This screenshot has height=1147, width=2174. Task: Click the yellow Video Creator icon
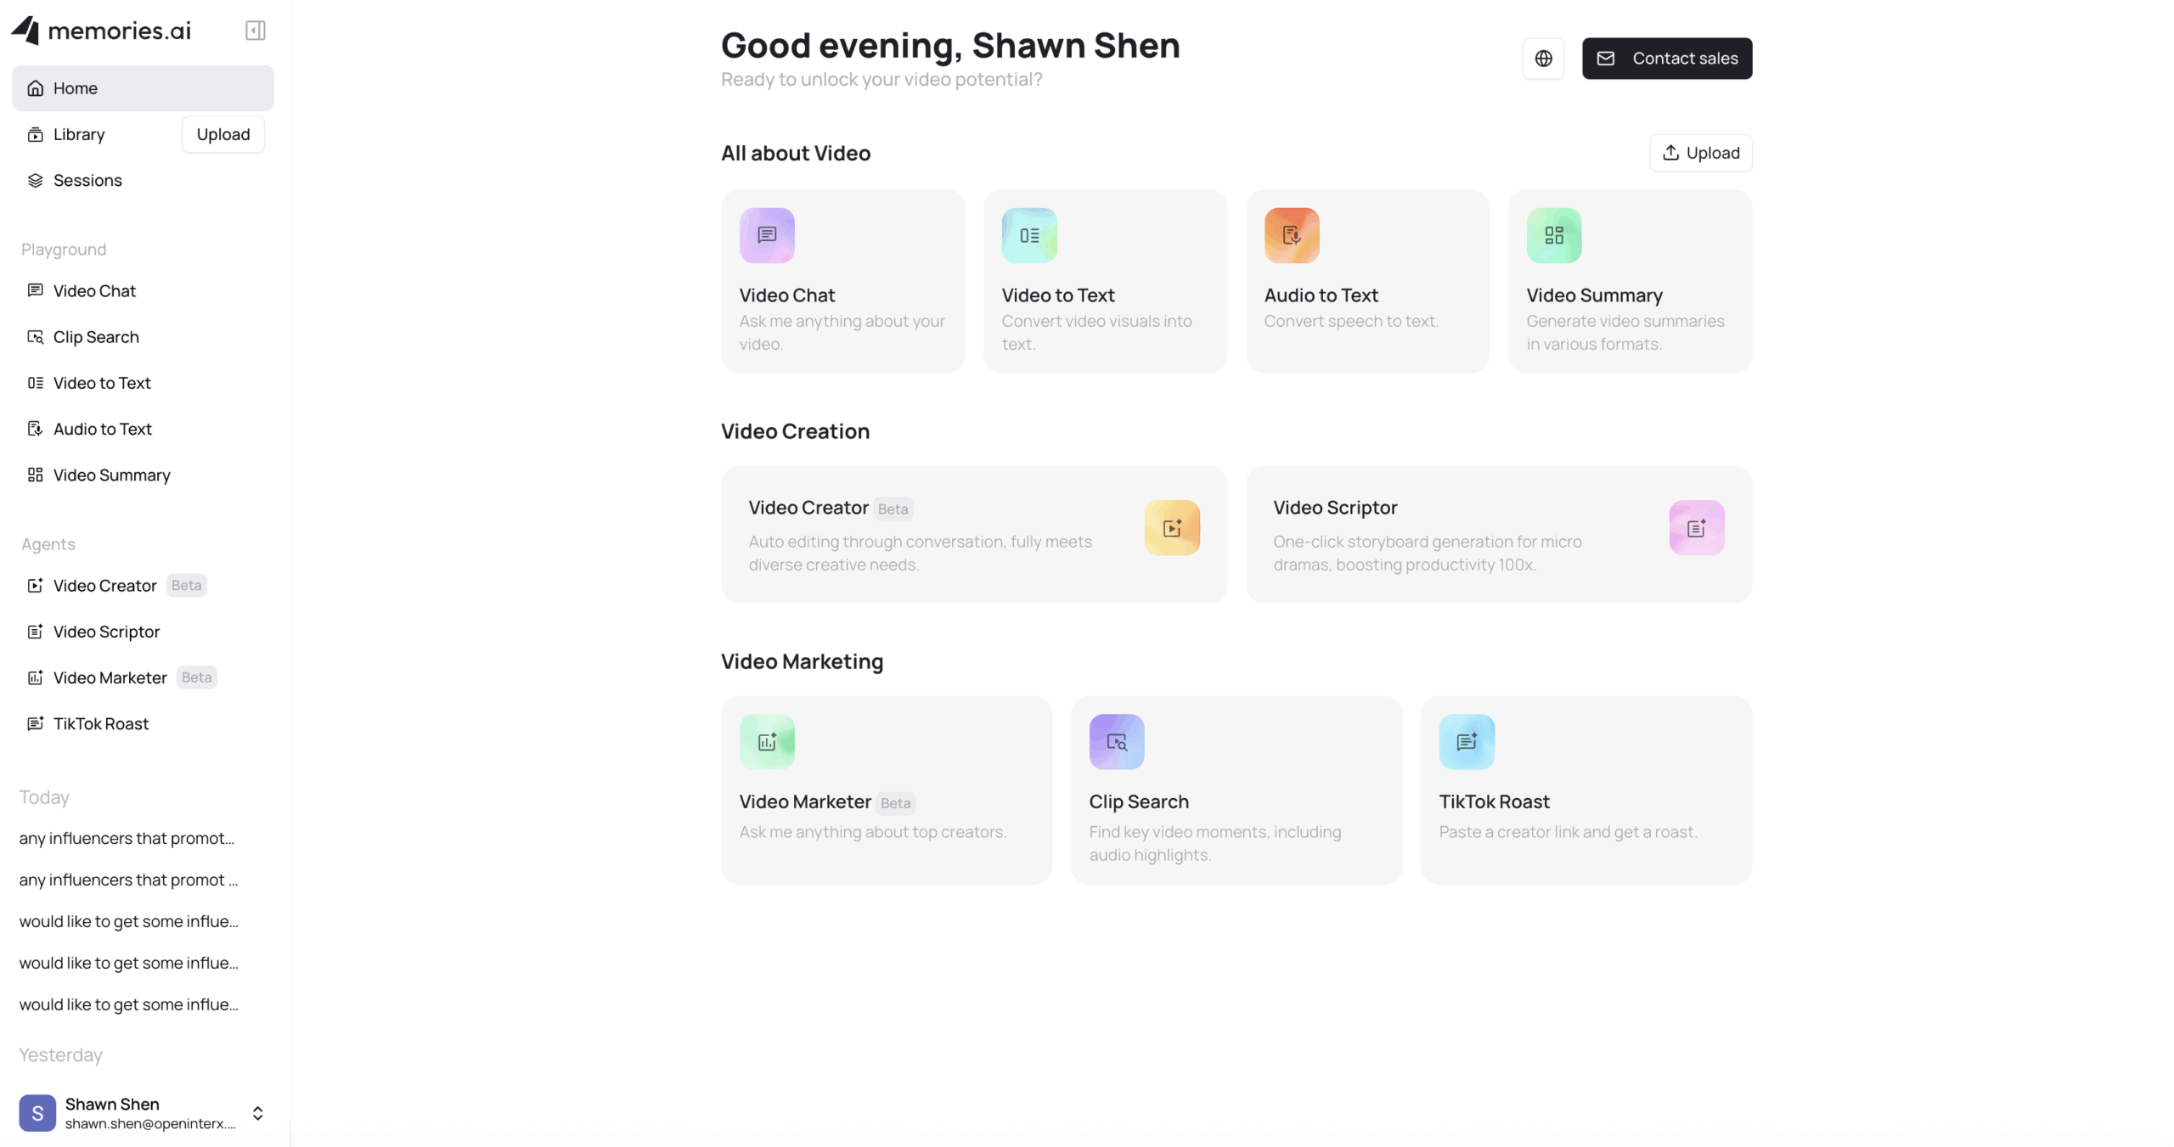point(1171,527)
